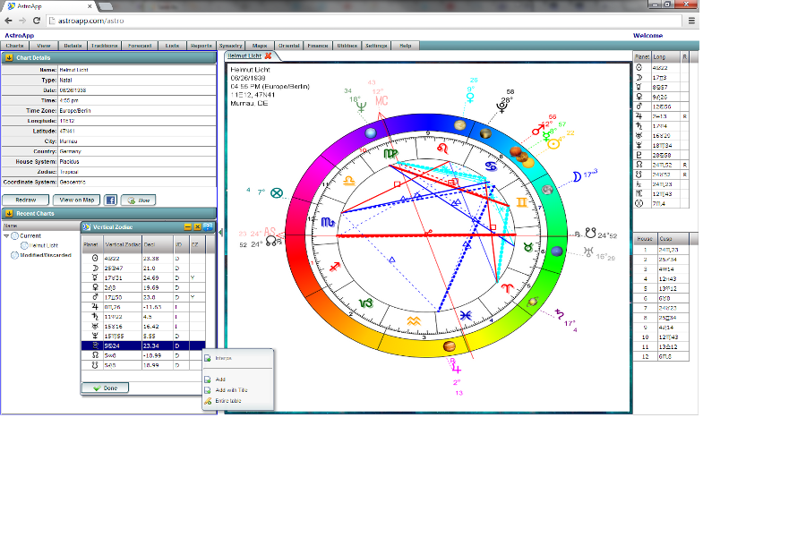806x537 pixels.
Task: Close the Helmut Licht chart tab
Action: pyautogui.click(x=268, y=55)
